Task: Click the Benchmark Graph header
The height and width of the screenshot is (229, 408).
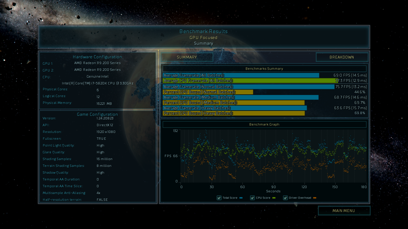Action: pyautogui.click(x=264, y=125)
